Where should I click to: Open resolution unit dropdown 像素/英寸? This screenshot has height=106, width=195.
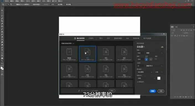154,66
